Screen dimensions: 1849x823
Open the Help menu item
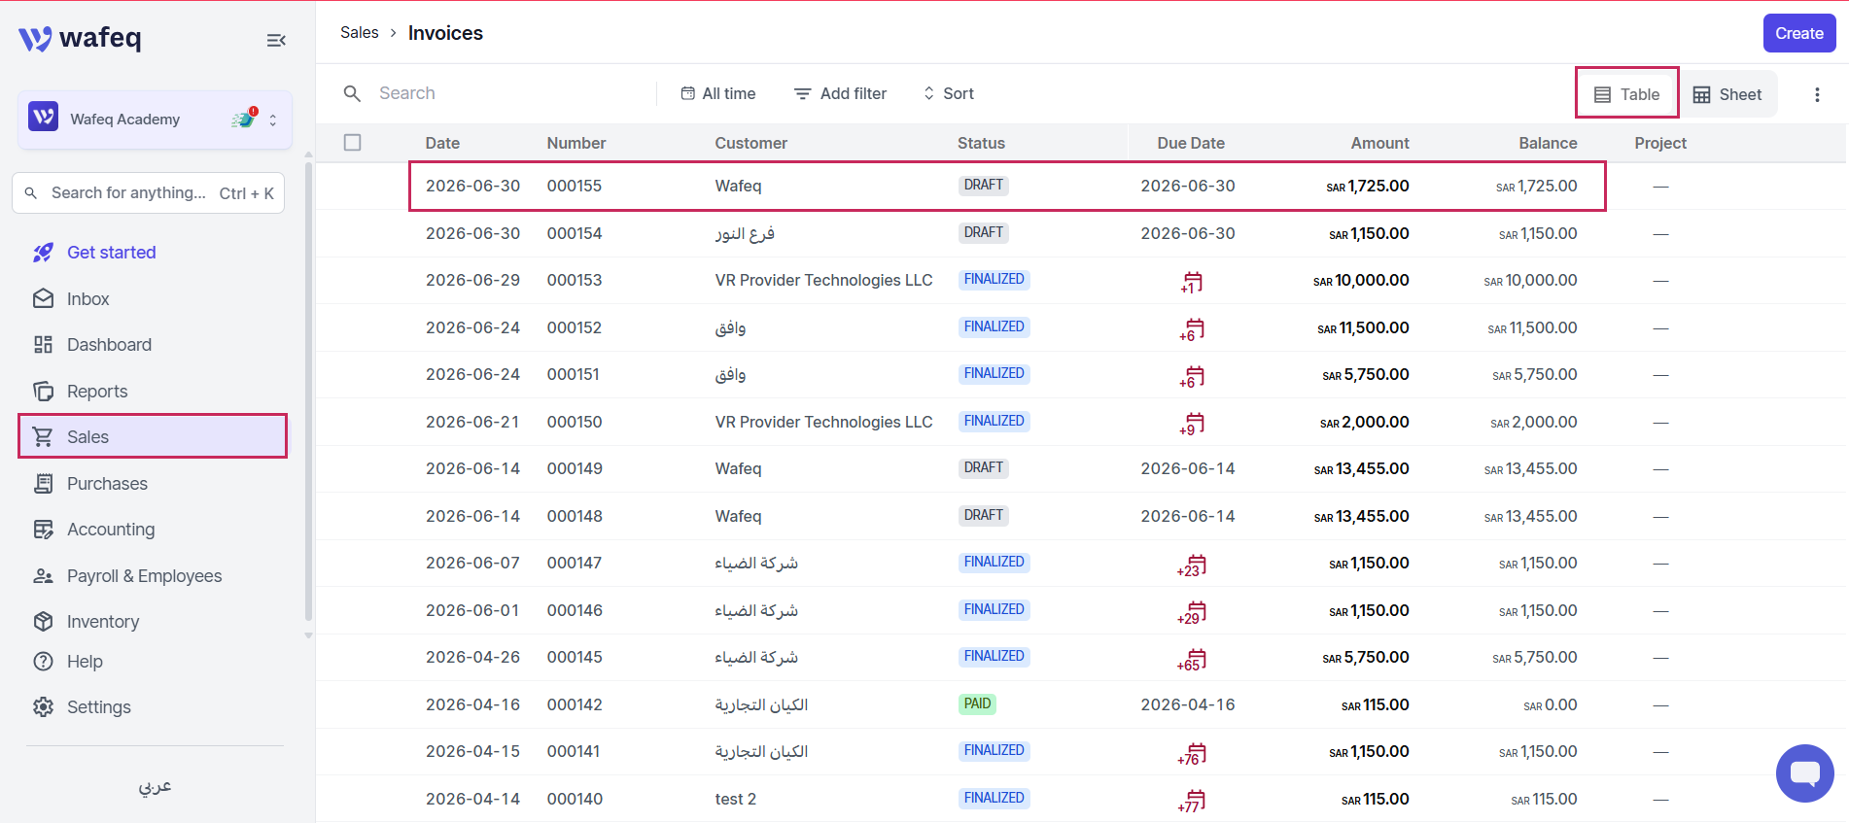(85, 662)
